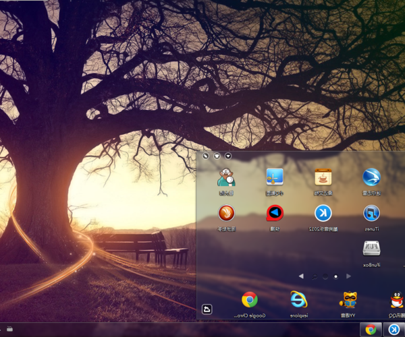Switch to Chrome in the taskbar
405x337 pixels.
370,330
